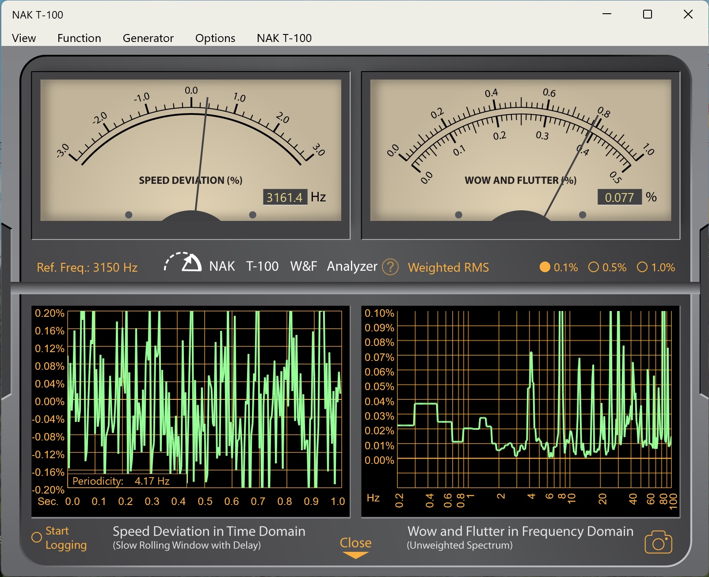Image resolution: width=709 pixels, height=577 pixels.
Task: Open the NAK T-100 menu
Action: coord(284,38)
